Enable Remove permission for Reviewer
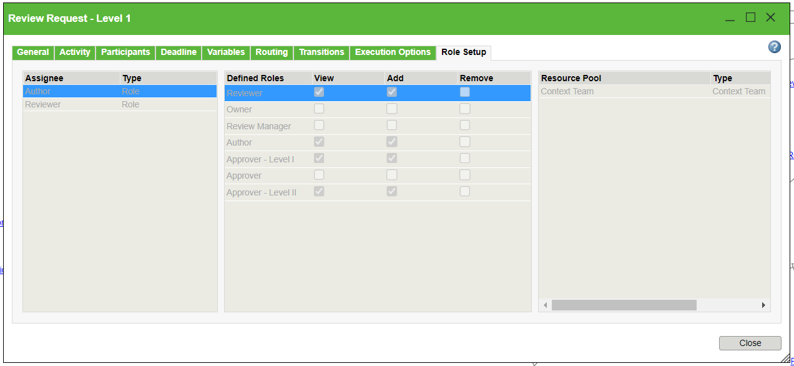Viewport: 794px width, 366px height. [x=464, y=91]
